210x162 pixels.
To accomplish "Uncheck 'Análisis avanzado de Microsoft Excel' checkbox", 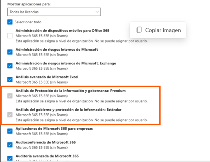I will coord(10,79).
